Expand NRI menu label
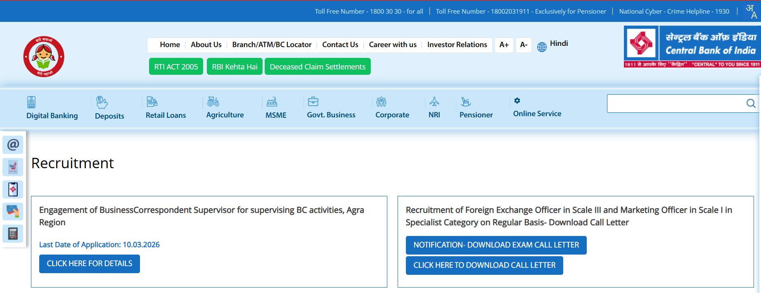Image resolution: width=761 pixels, height=293 pixels. click(x=434, y=115)
